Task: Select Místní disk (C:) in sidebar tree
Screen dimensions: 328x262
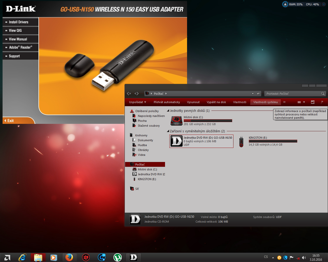Action: click(147, 169)
